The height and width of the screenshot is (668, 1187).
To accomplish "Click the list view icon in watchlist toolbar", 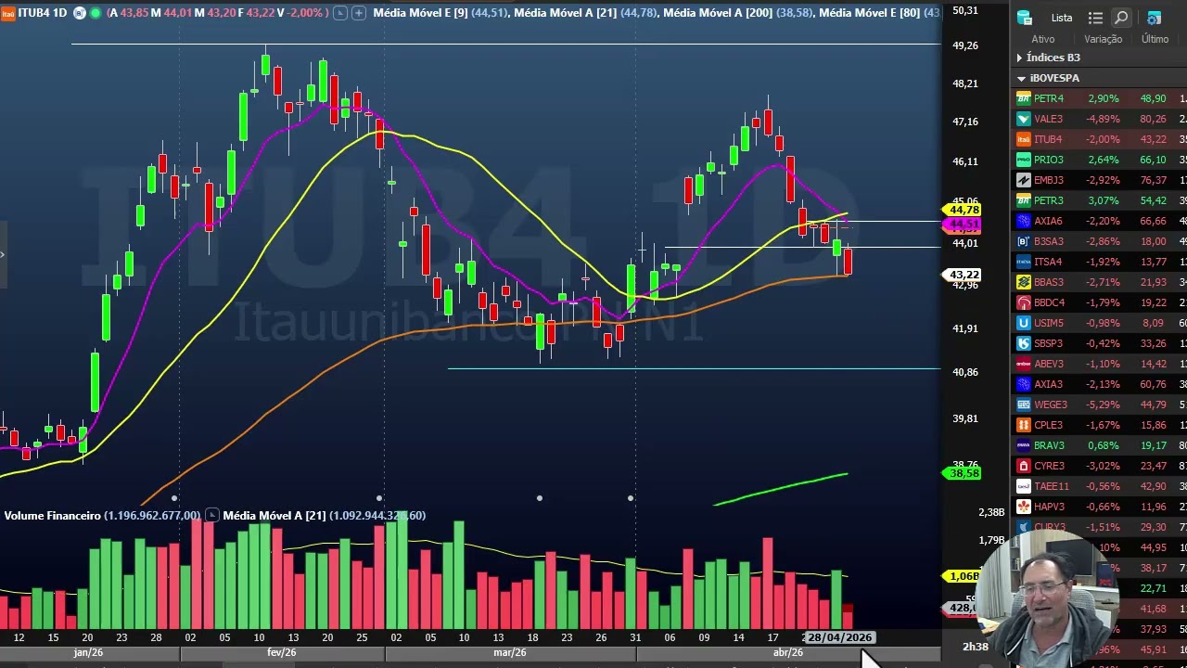I will pyautogui.click(x=1095, y=18).
